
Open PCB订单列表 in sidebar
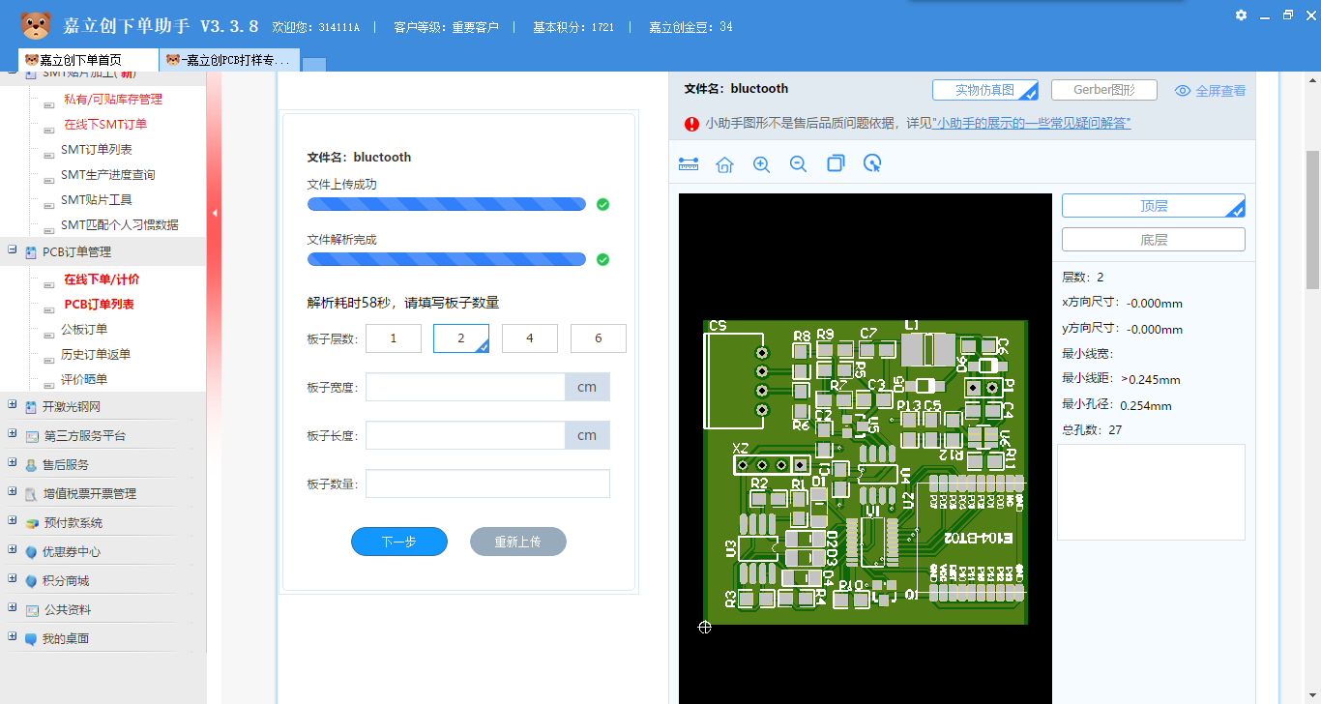[99, 305]
